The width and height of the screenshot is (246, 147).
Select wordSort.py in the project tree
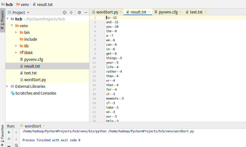tap(35, 80)
